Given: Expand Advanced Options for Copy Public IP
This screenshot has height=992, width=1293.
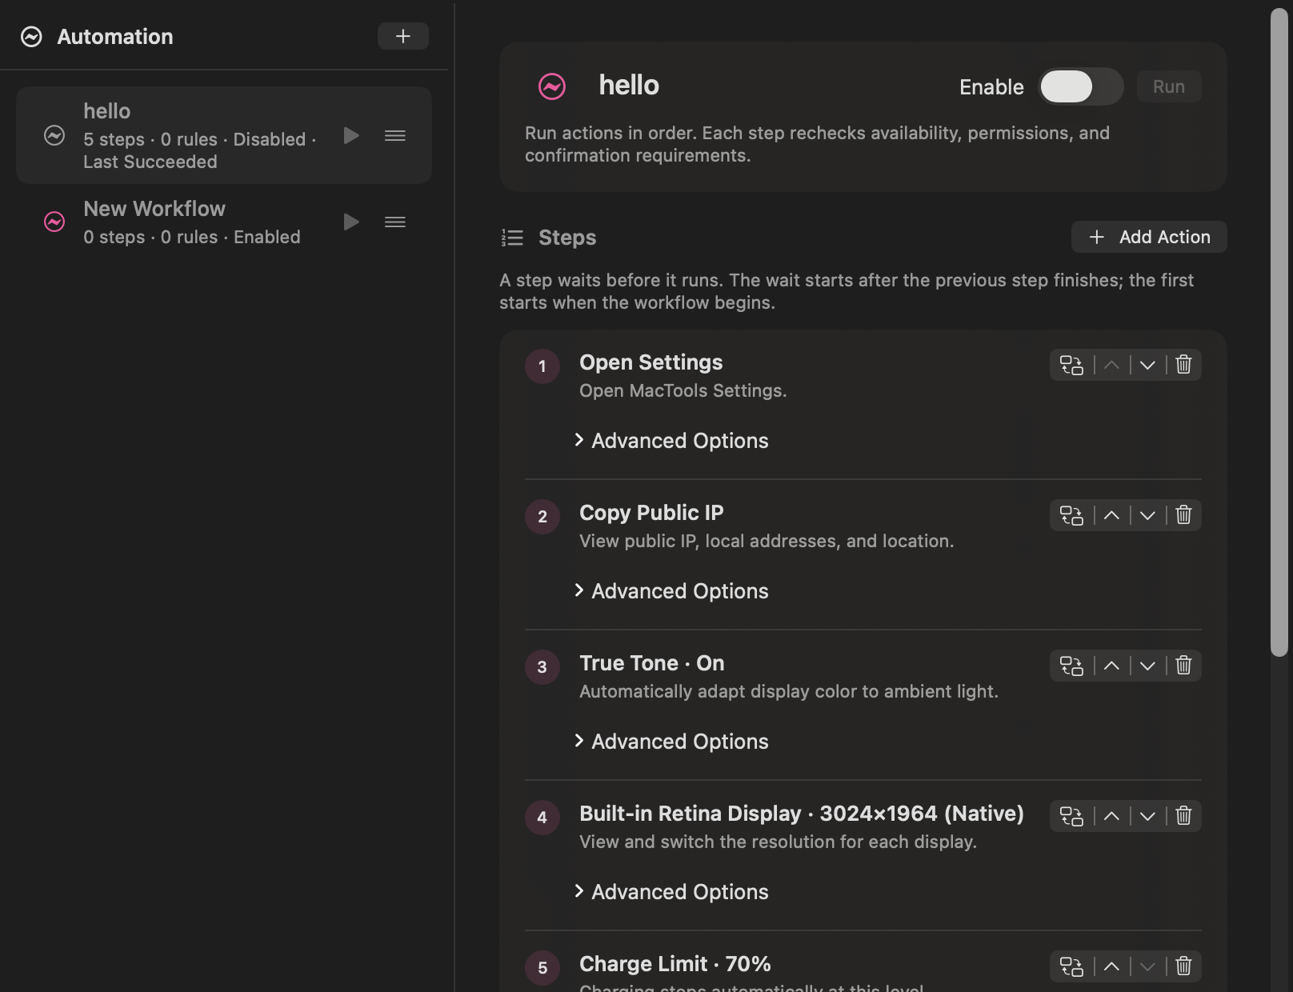Looking at the screenshot, I should (672, 591).
